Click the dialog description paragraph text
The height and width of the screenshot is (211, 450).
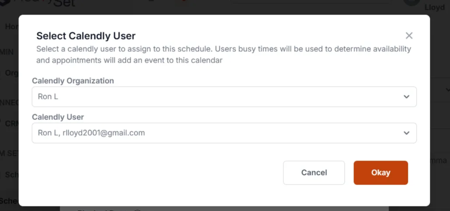click(224, 54)
